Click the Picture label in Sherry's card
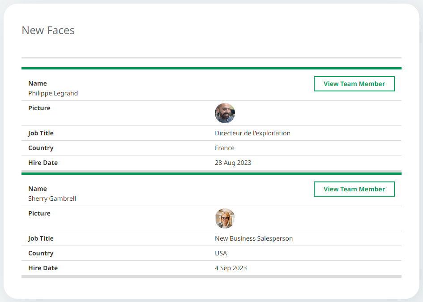The image size is (423, 302). coord(39,213)
